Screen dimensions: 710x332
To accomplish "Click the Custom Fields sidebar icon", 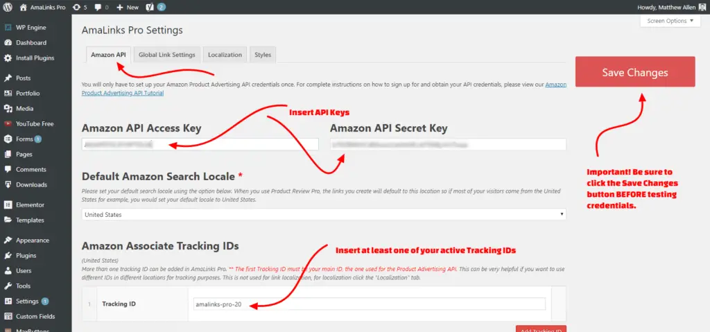I will click(8, 317).
